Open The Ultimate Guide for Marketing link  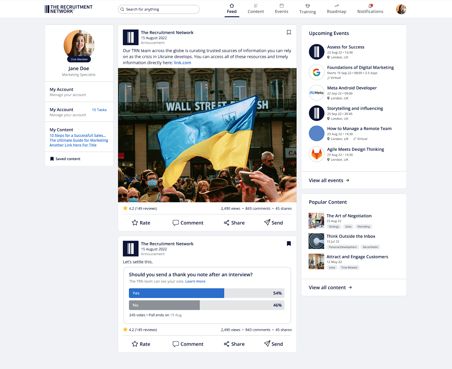[x=79, y=140]
